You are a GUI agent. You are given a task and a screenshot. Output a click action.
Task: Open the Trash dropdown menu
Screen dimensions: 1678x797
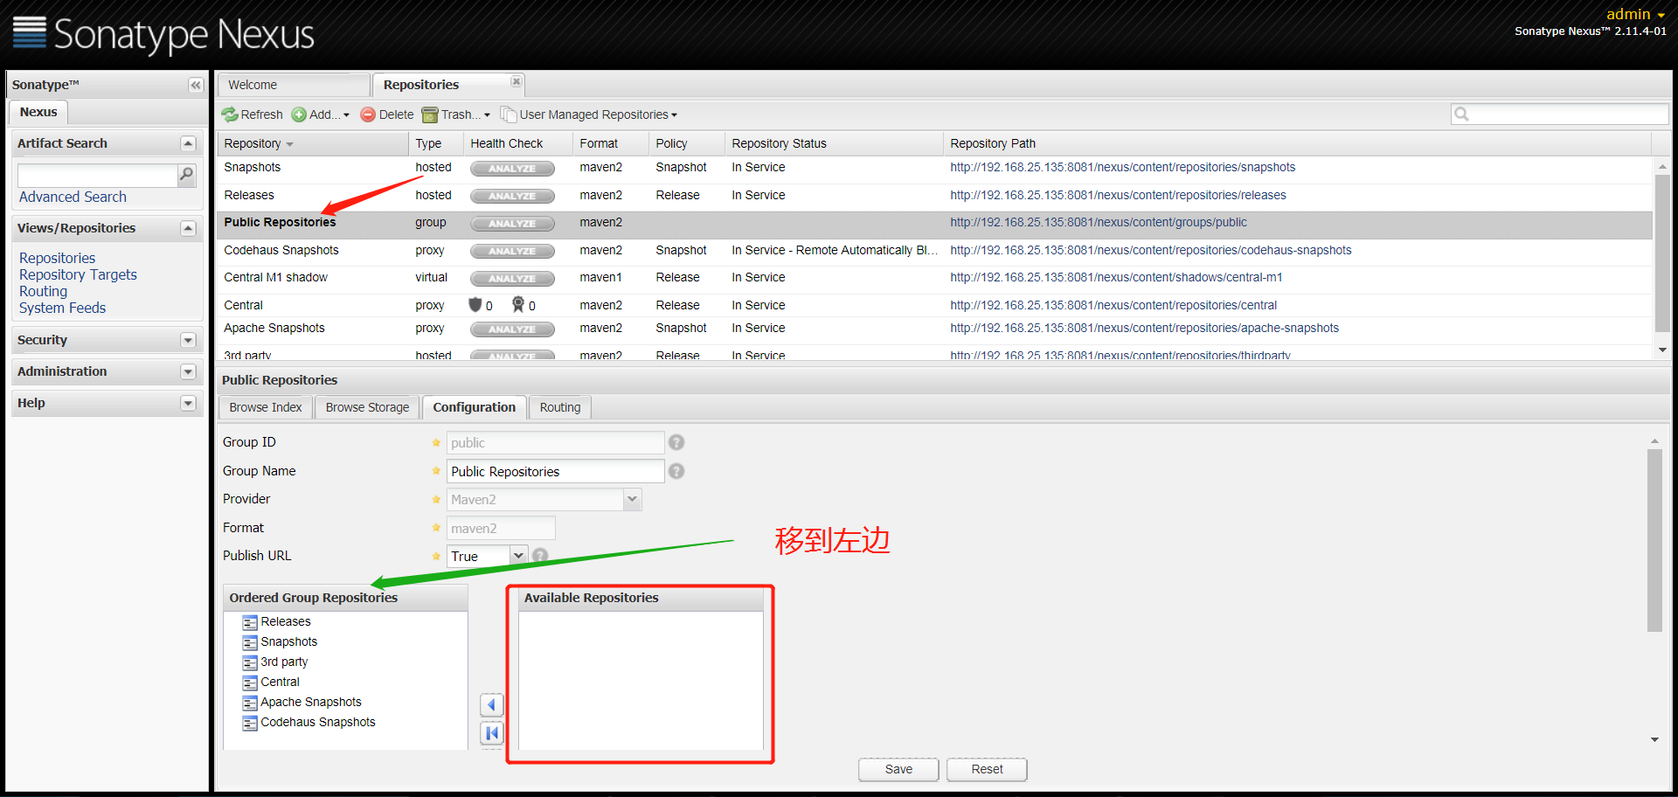pos(456,114)
